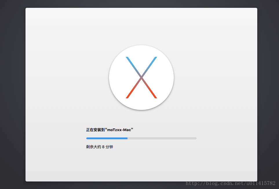This screenshot has height=189, width=279.
Task: Click the "正在安装到" installation status text
Action: 95,130
